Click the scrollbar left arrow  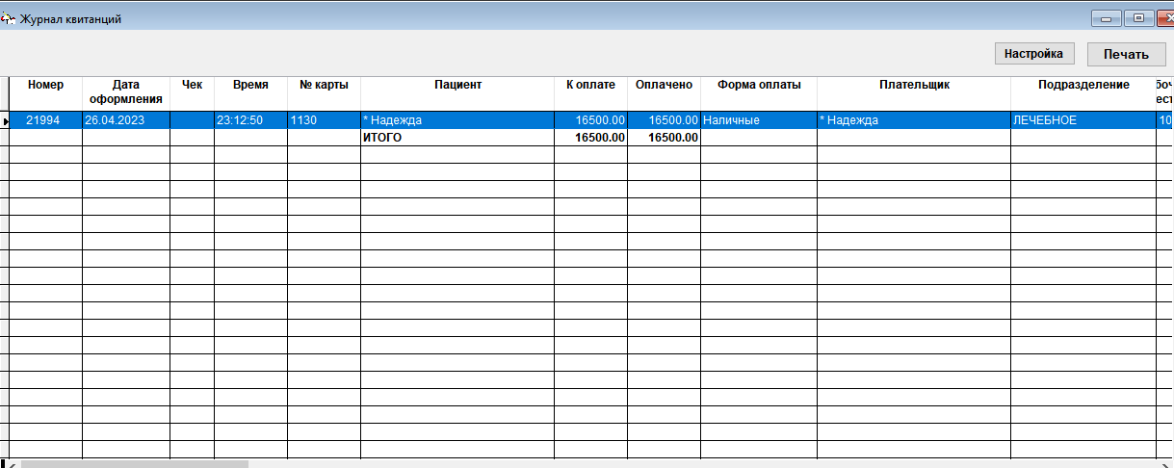pos(11,463)
